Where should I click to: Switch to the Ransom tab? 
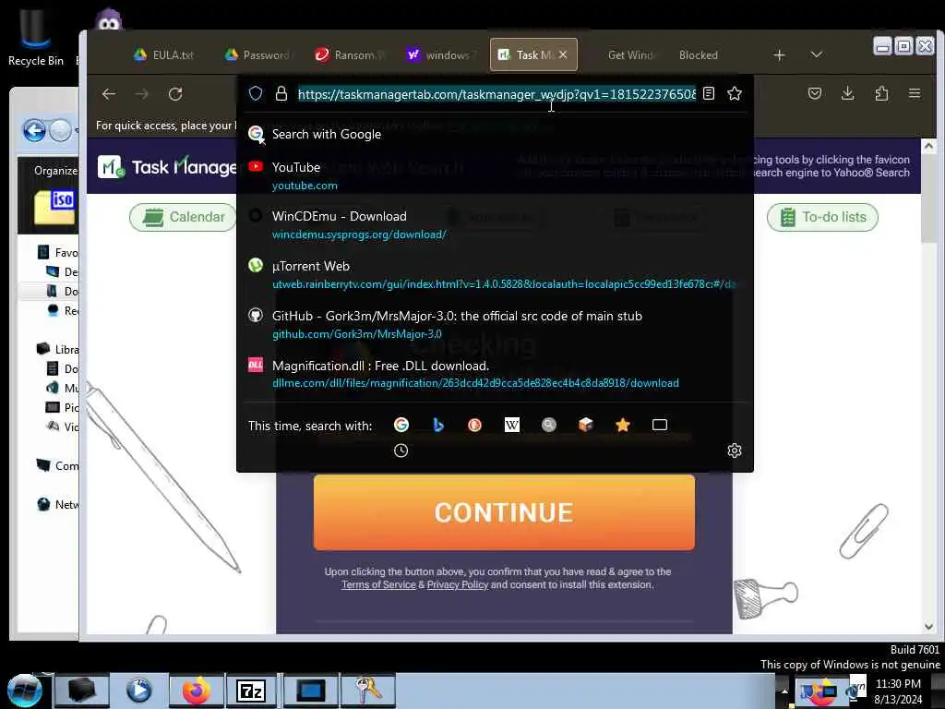350,54
